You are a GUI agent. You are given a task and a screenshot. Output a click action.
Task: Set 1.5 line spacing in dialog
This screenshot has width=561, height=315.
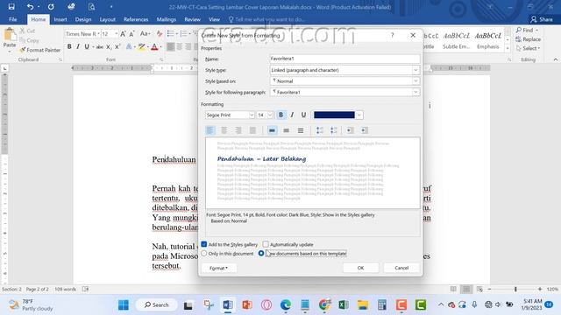pyautogui.click(x=287, y=130)
